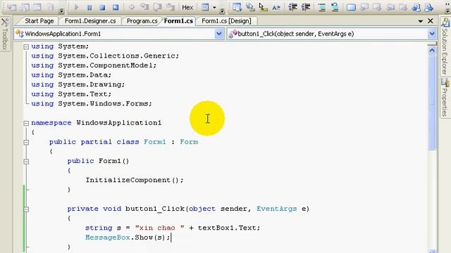The width and height of the screenshot is (451, 253).
Task: Click the editor split bar handle above the scrollbar
Action: click(x=432, y=44)
